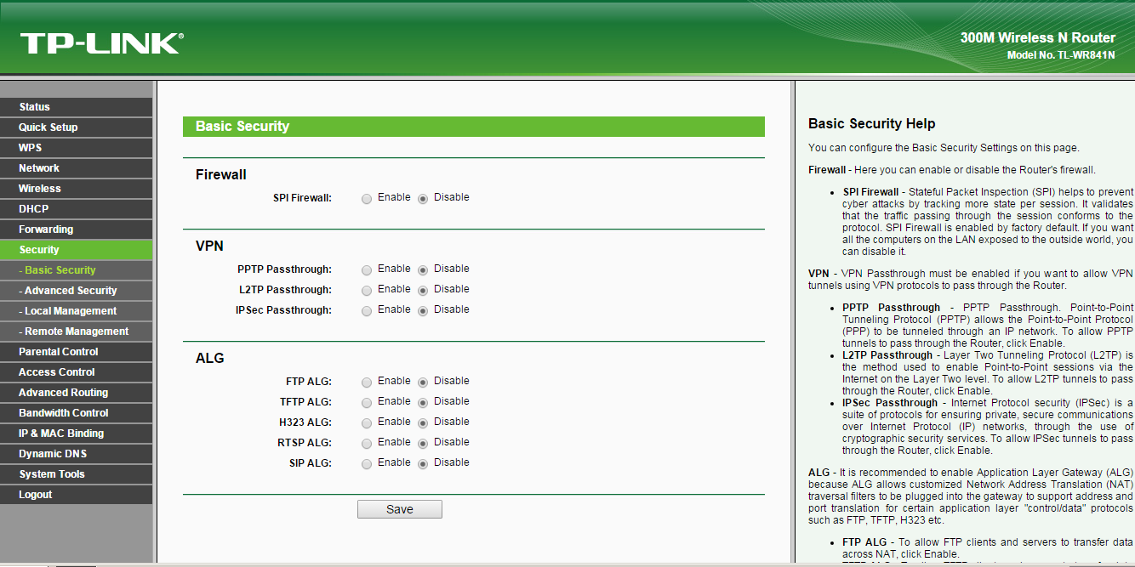The image size is (1135, 567).
Task: Select Enable for TFTP ALG
Action: click(367, 403)
